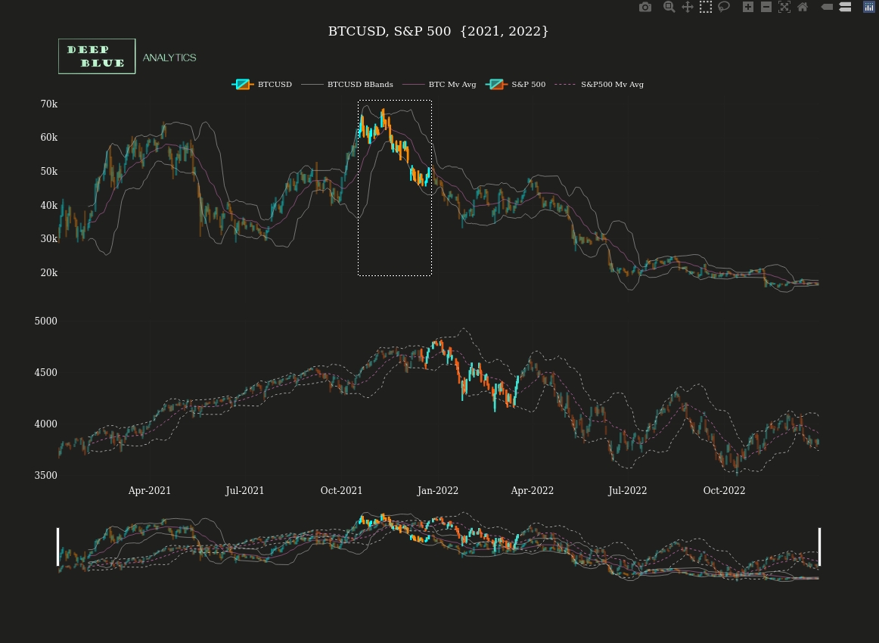The height and width of the screenshot is (643, 879).
Task: Activate the Box Select tool
Action: click(x=706, y=7)
